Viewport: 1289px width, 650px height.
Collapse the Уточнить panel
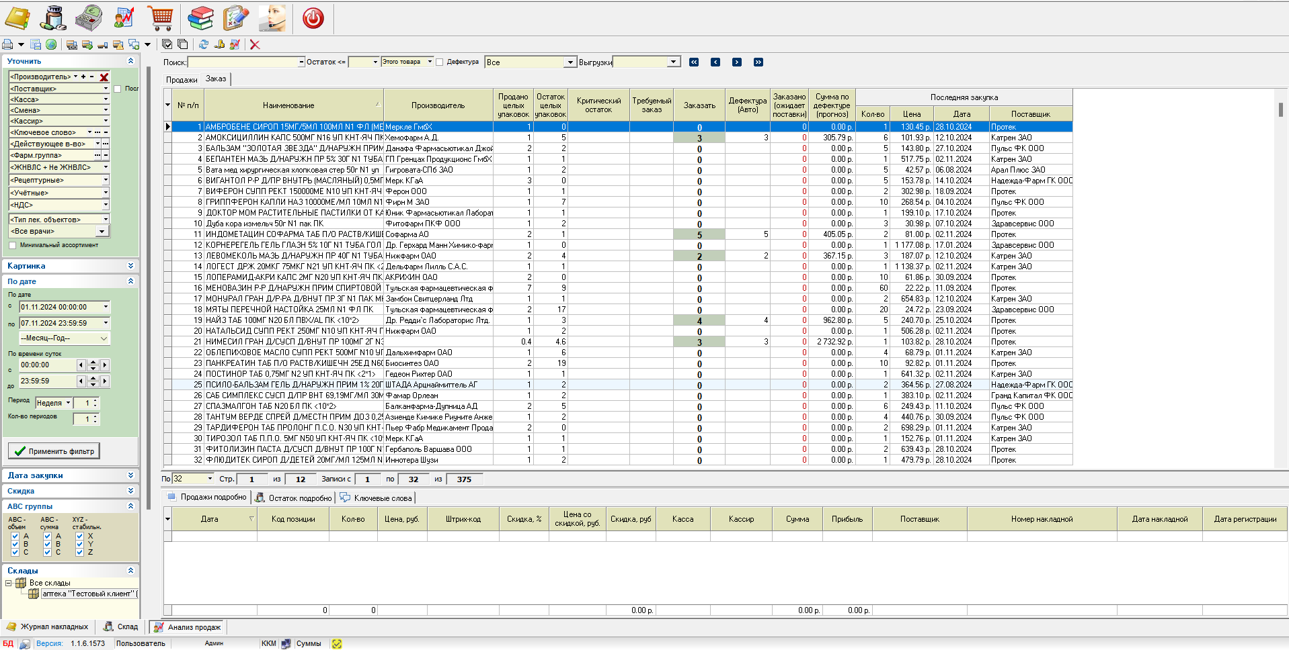(x=130, y=61)
